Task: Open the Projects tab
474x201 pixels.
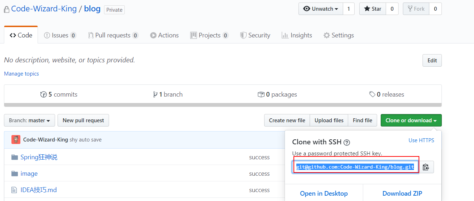Action: click(x=209, y=35)
